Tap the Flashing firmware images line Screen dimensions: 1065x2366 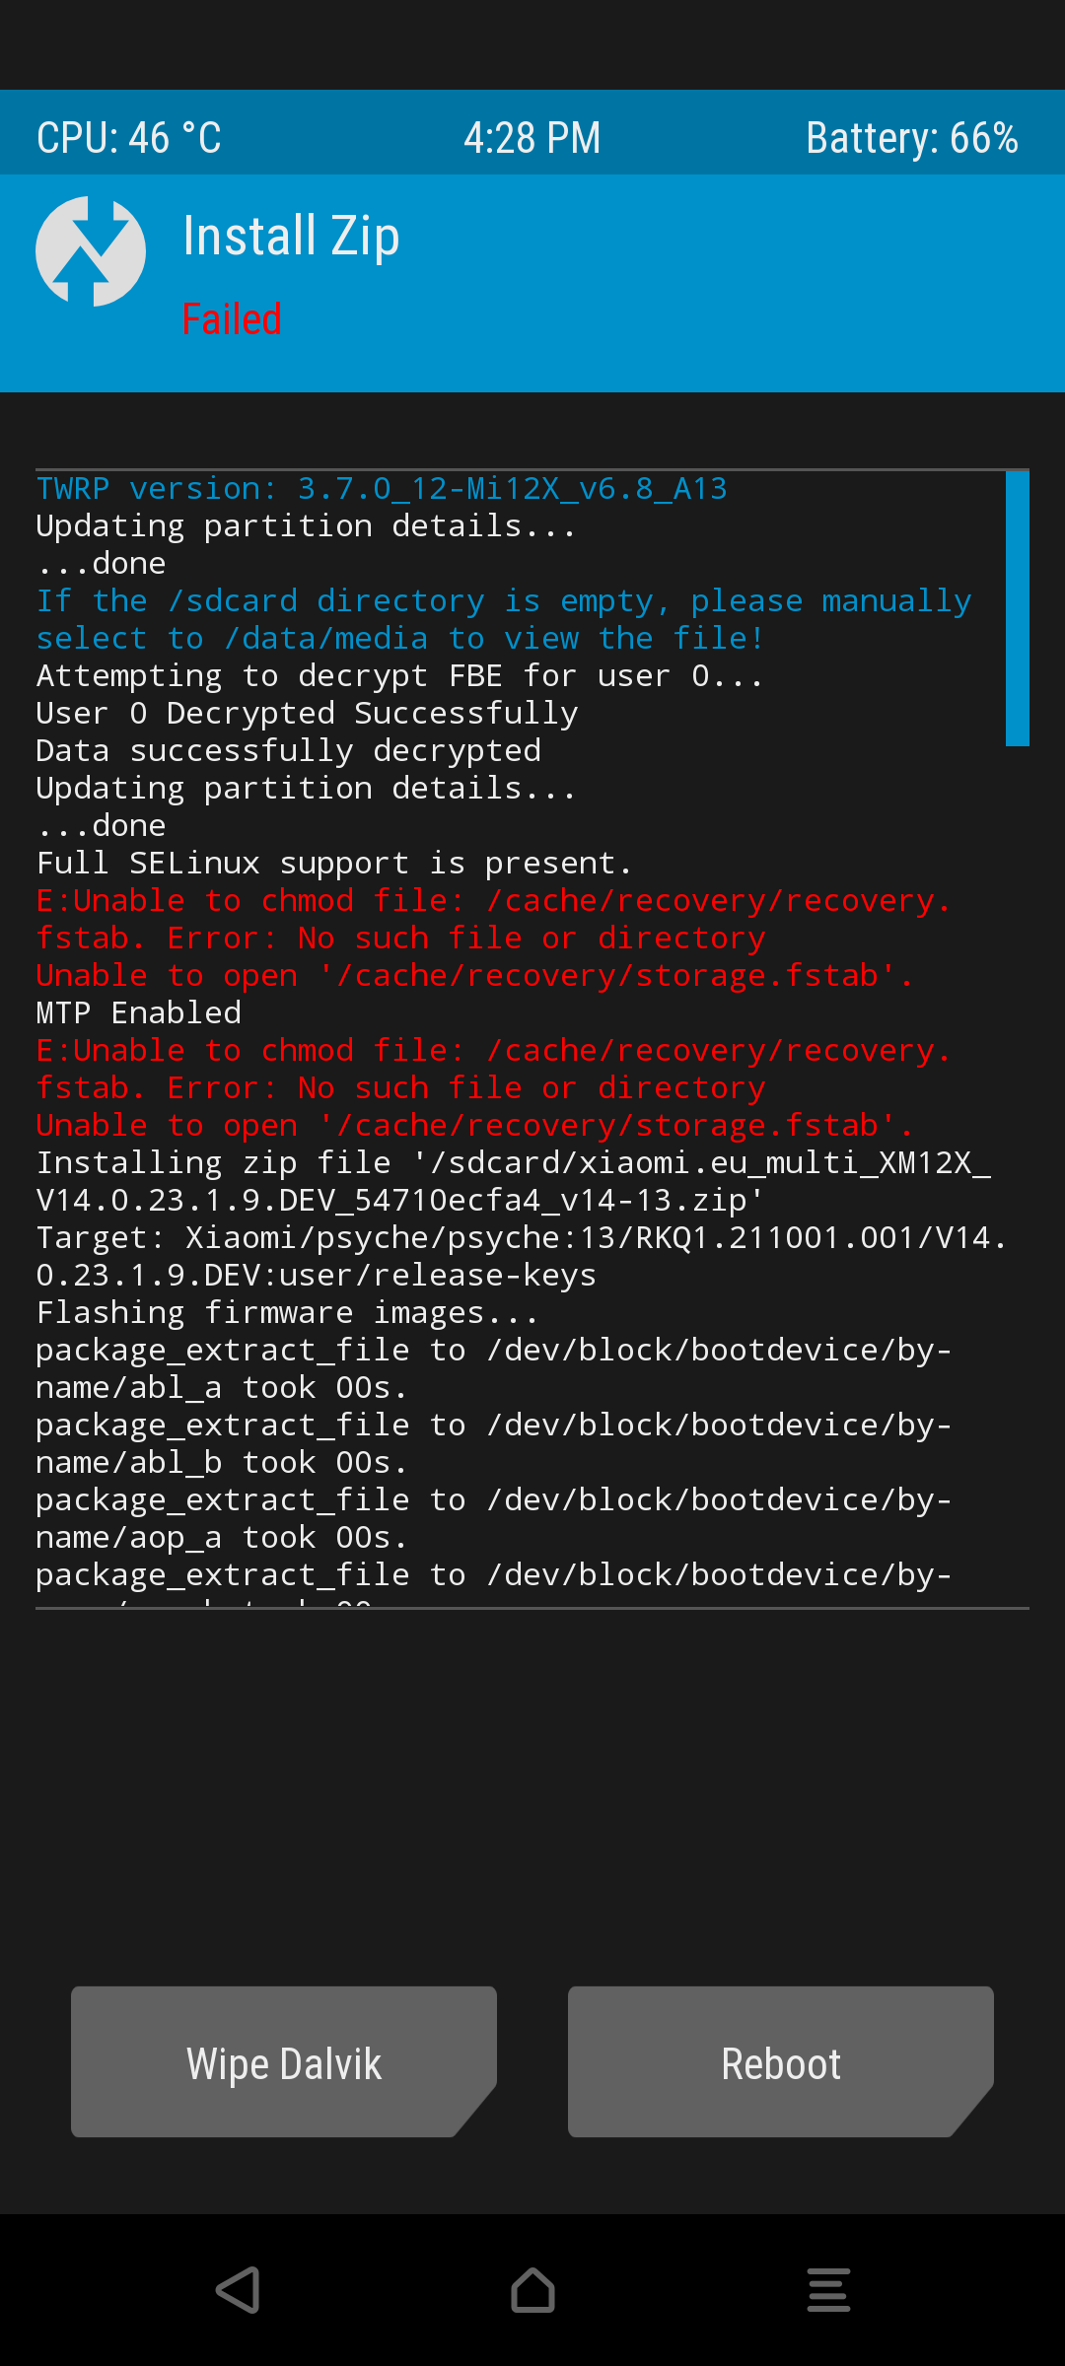288,1313
